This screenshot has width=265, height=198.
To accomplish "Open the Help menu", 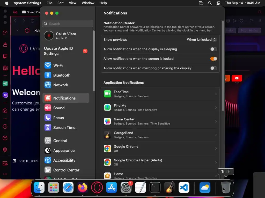I will tap(103, 3).
